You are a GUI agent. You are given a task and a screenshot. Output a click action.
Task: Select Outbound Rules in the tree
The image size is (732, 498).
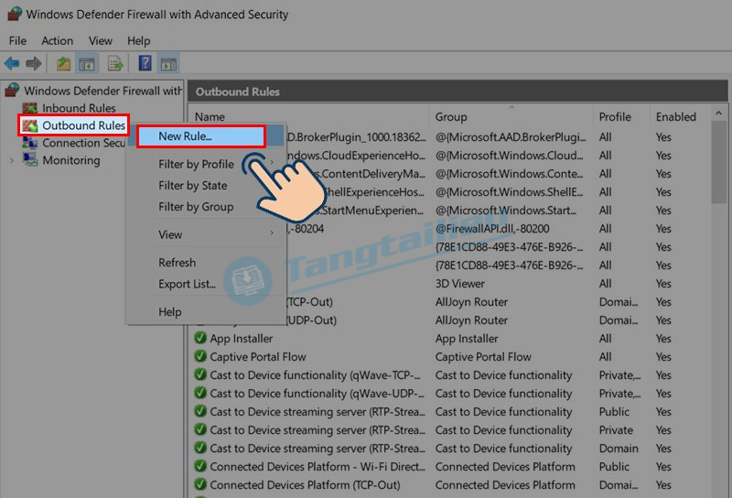(83, 125)
